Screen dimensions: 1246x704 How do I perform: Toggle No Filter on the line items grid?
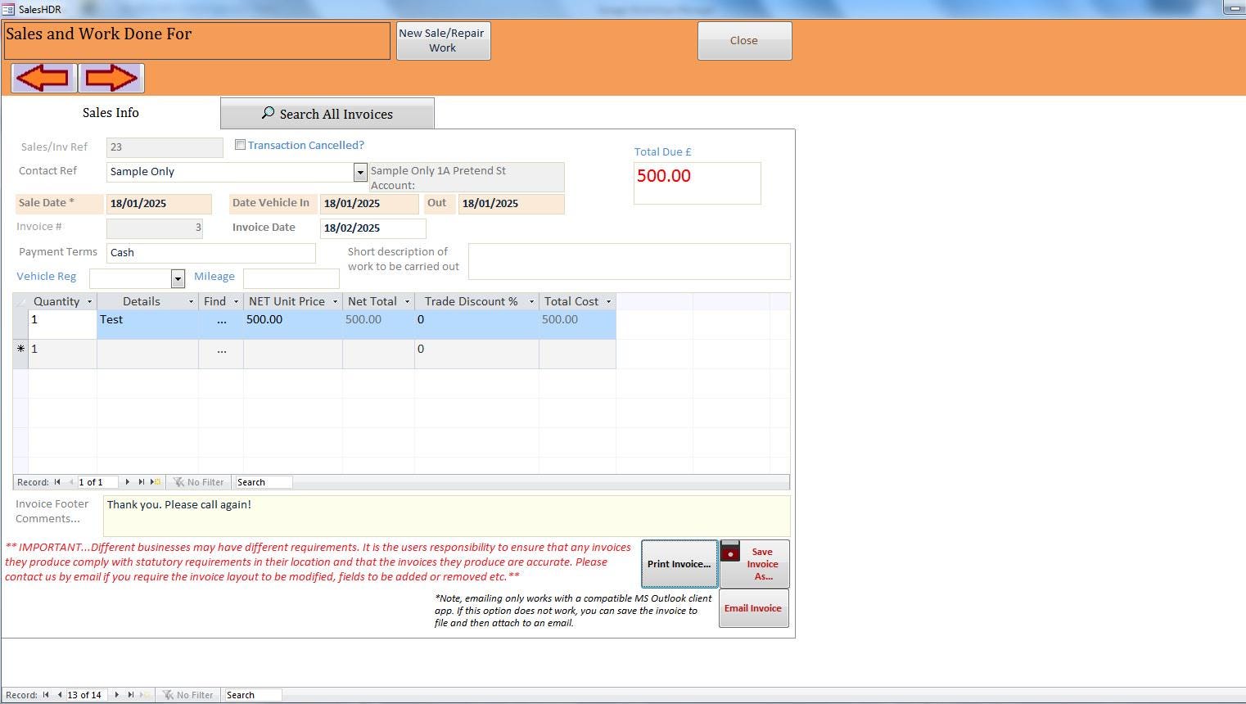coord(198,481)
